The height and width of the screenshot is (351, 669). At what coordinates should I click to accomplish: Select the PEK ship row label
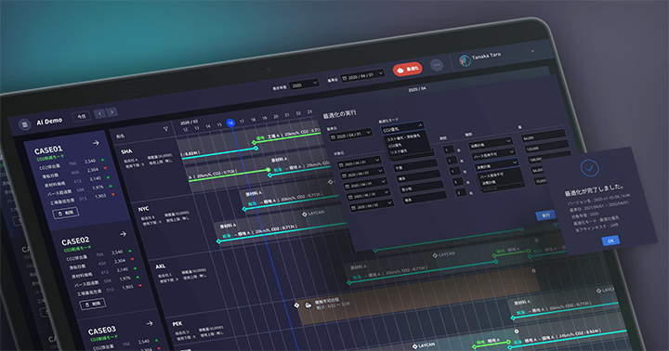point(177,324)
